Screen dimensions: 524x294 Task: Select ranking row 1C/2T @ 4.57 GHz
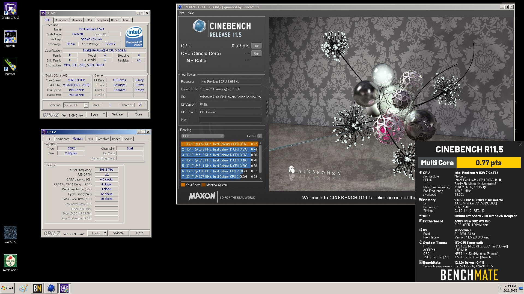(x=219, y=144)
